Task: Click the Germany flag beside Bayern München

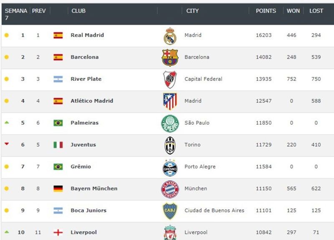Action: [58, 189]
